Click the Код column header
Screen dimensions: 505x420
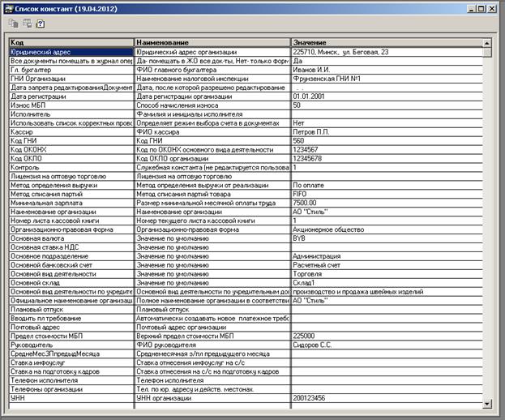[x=71, y=42]
